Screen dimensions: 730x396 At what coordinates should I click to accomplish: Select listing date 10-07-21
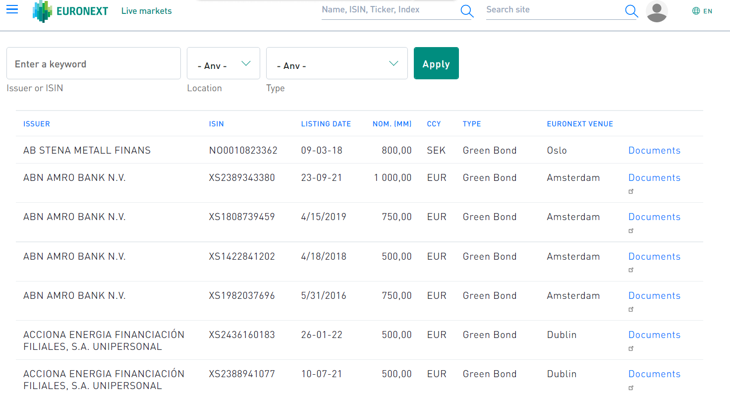pos(322,374)
